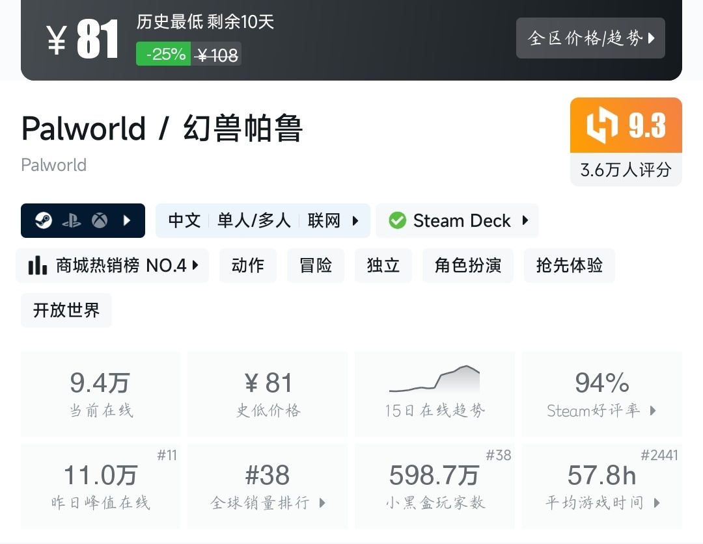Click the 598.7万 小黑盒玩家数 card

pyautogui.click(x=435, y=486)
